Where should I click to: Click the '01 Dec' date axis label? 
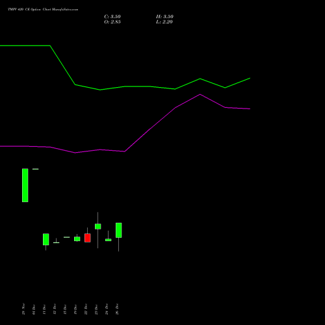pyautogui.click(x=34, y=309)
